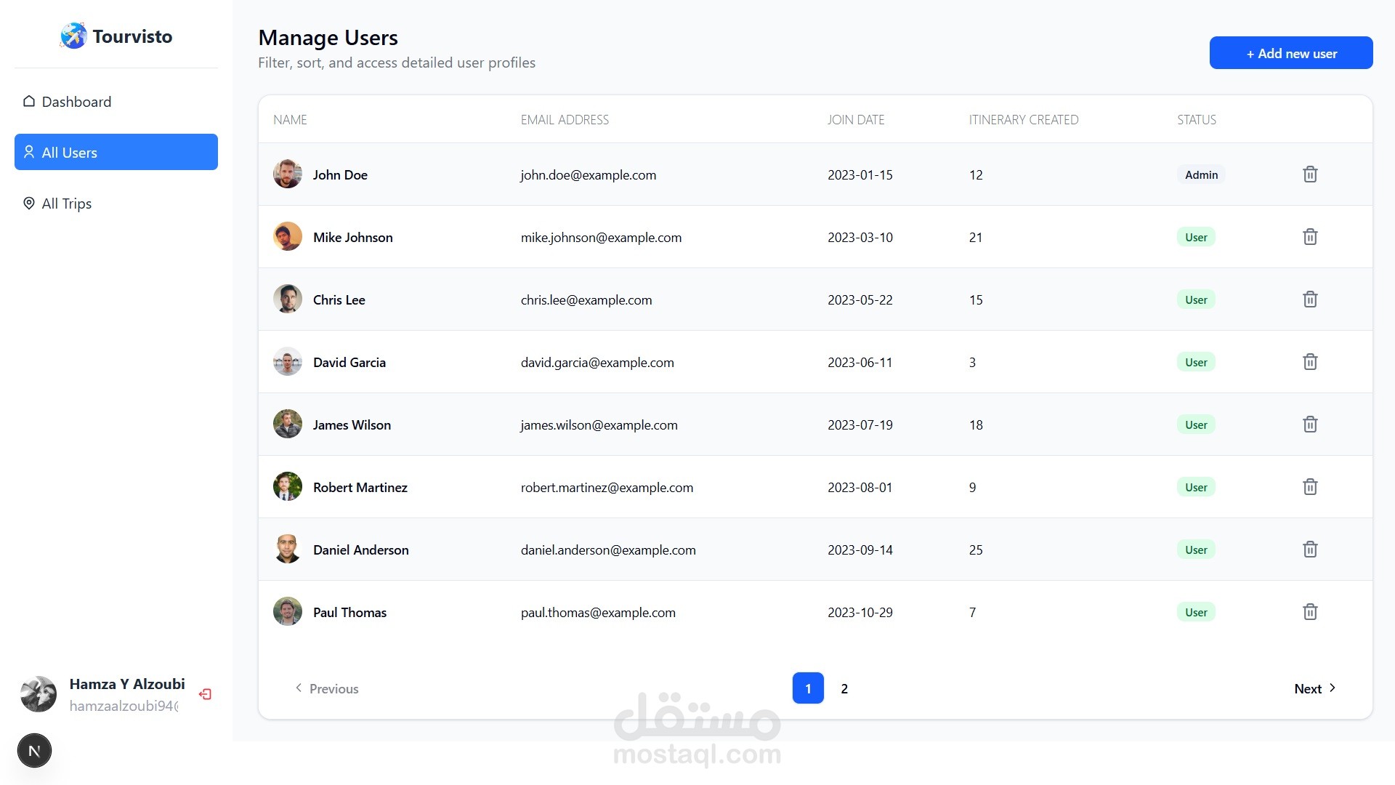Viewport: 1395px width, 785px height.
Task: Click Robert Martinez's avatar thumbnail
Action: 288,487
